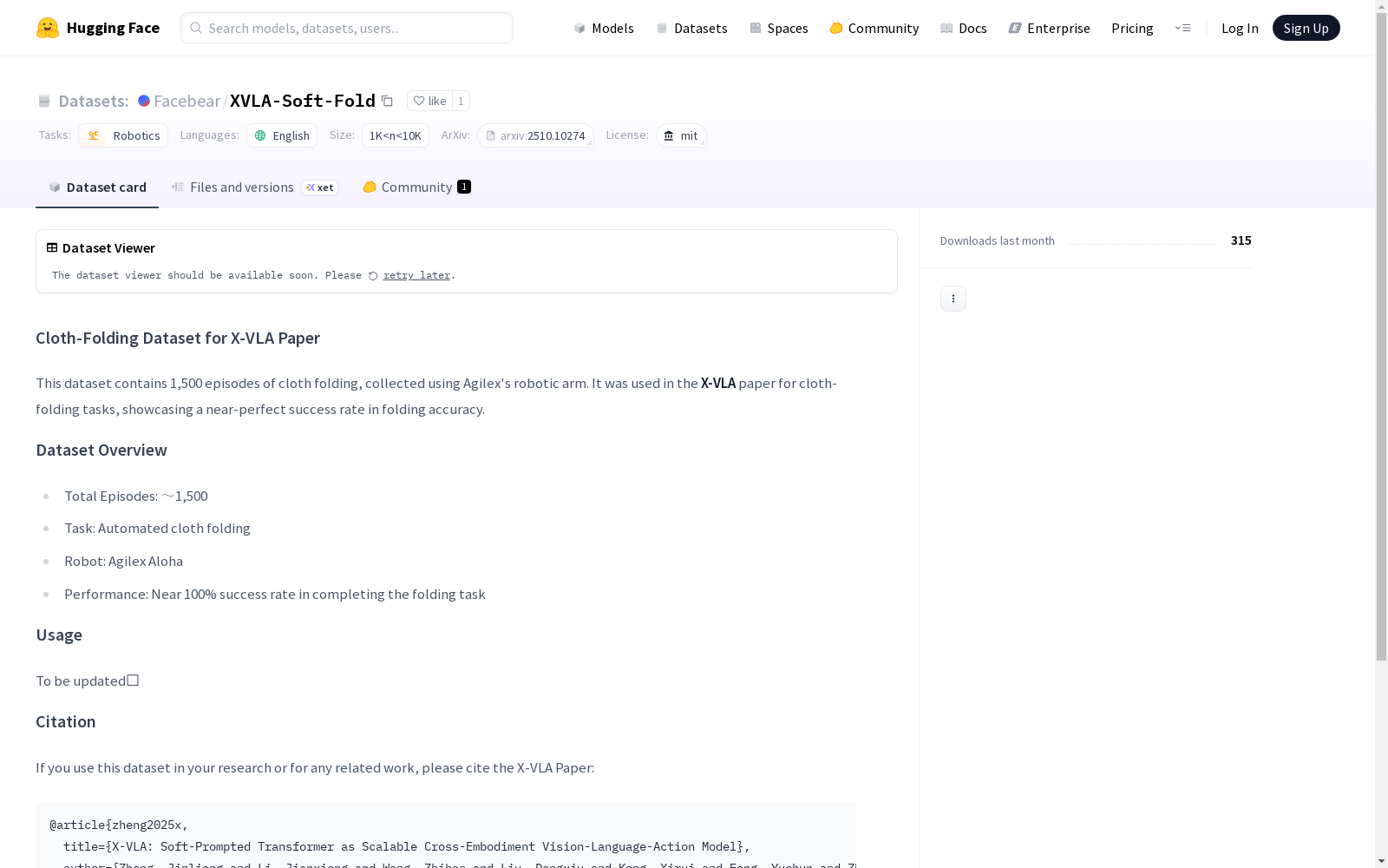Open the X-VLA paper link

click(x=718, y=383)
